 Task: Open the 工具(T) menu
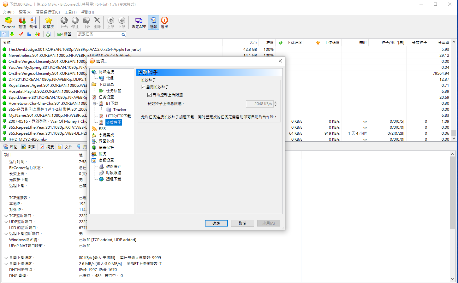click(70, 12)
